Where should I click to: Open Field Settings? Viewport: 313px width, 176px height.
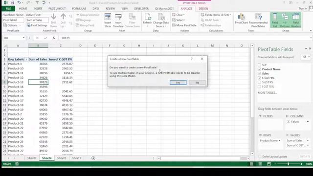click(x=37, y=25)
